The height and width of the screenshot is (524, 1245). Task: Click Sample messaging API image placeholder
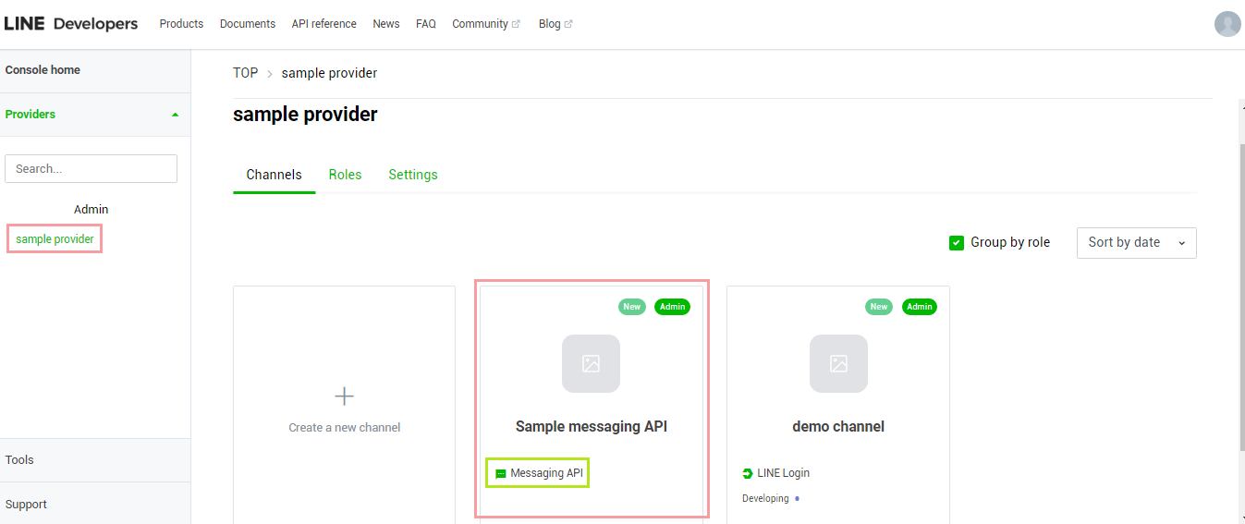591,363
